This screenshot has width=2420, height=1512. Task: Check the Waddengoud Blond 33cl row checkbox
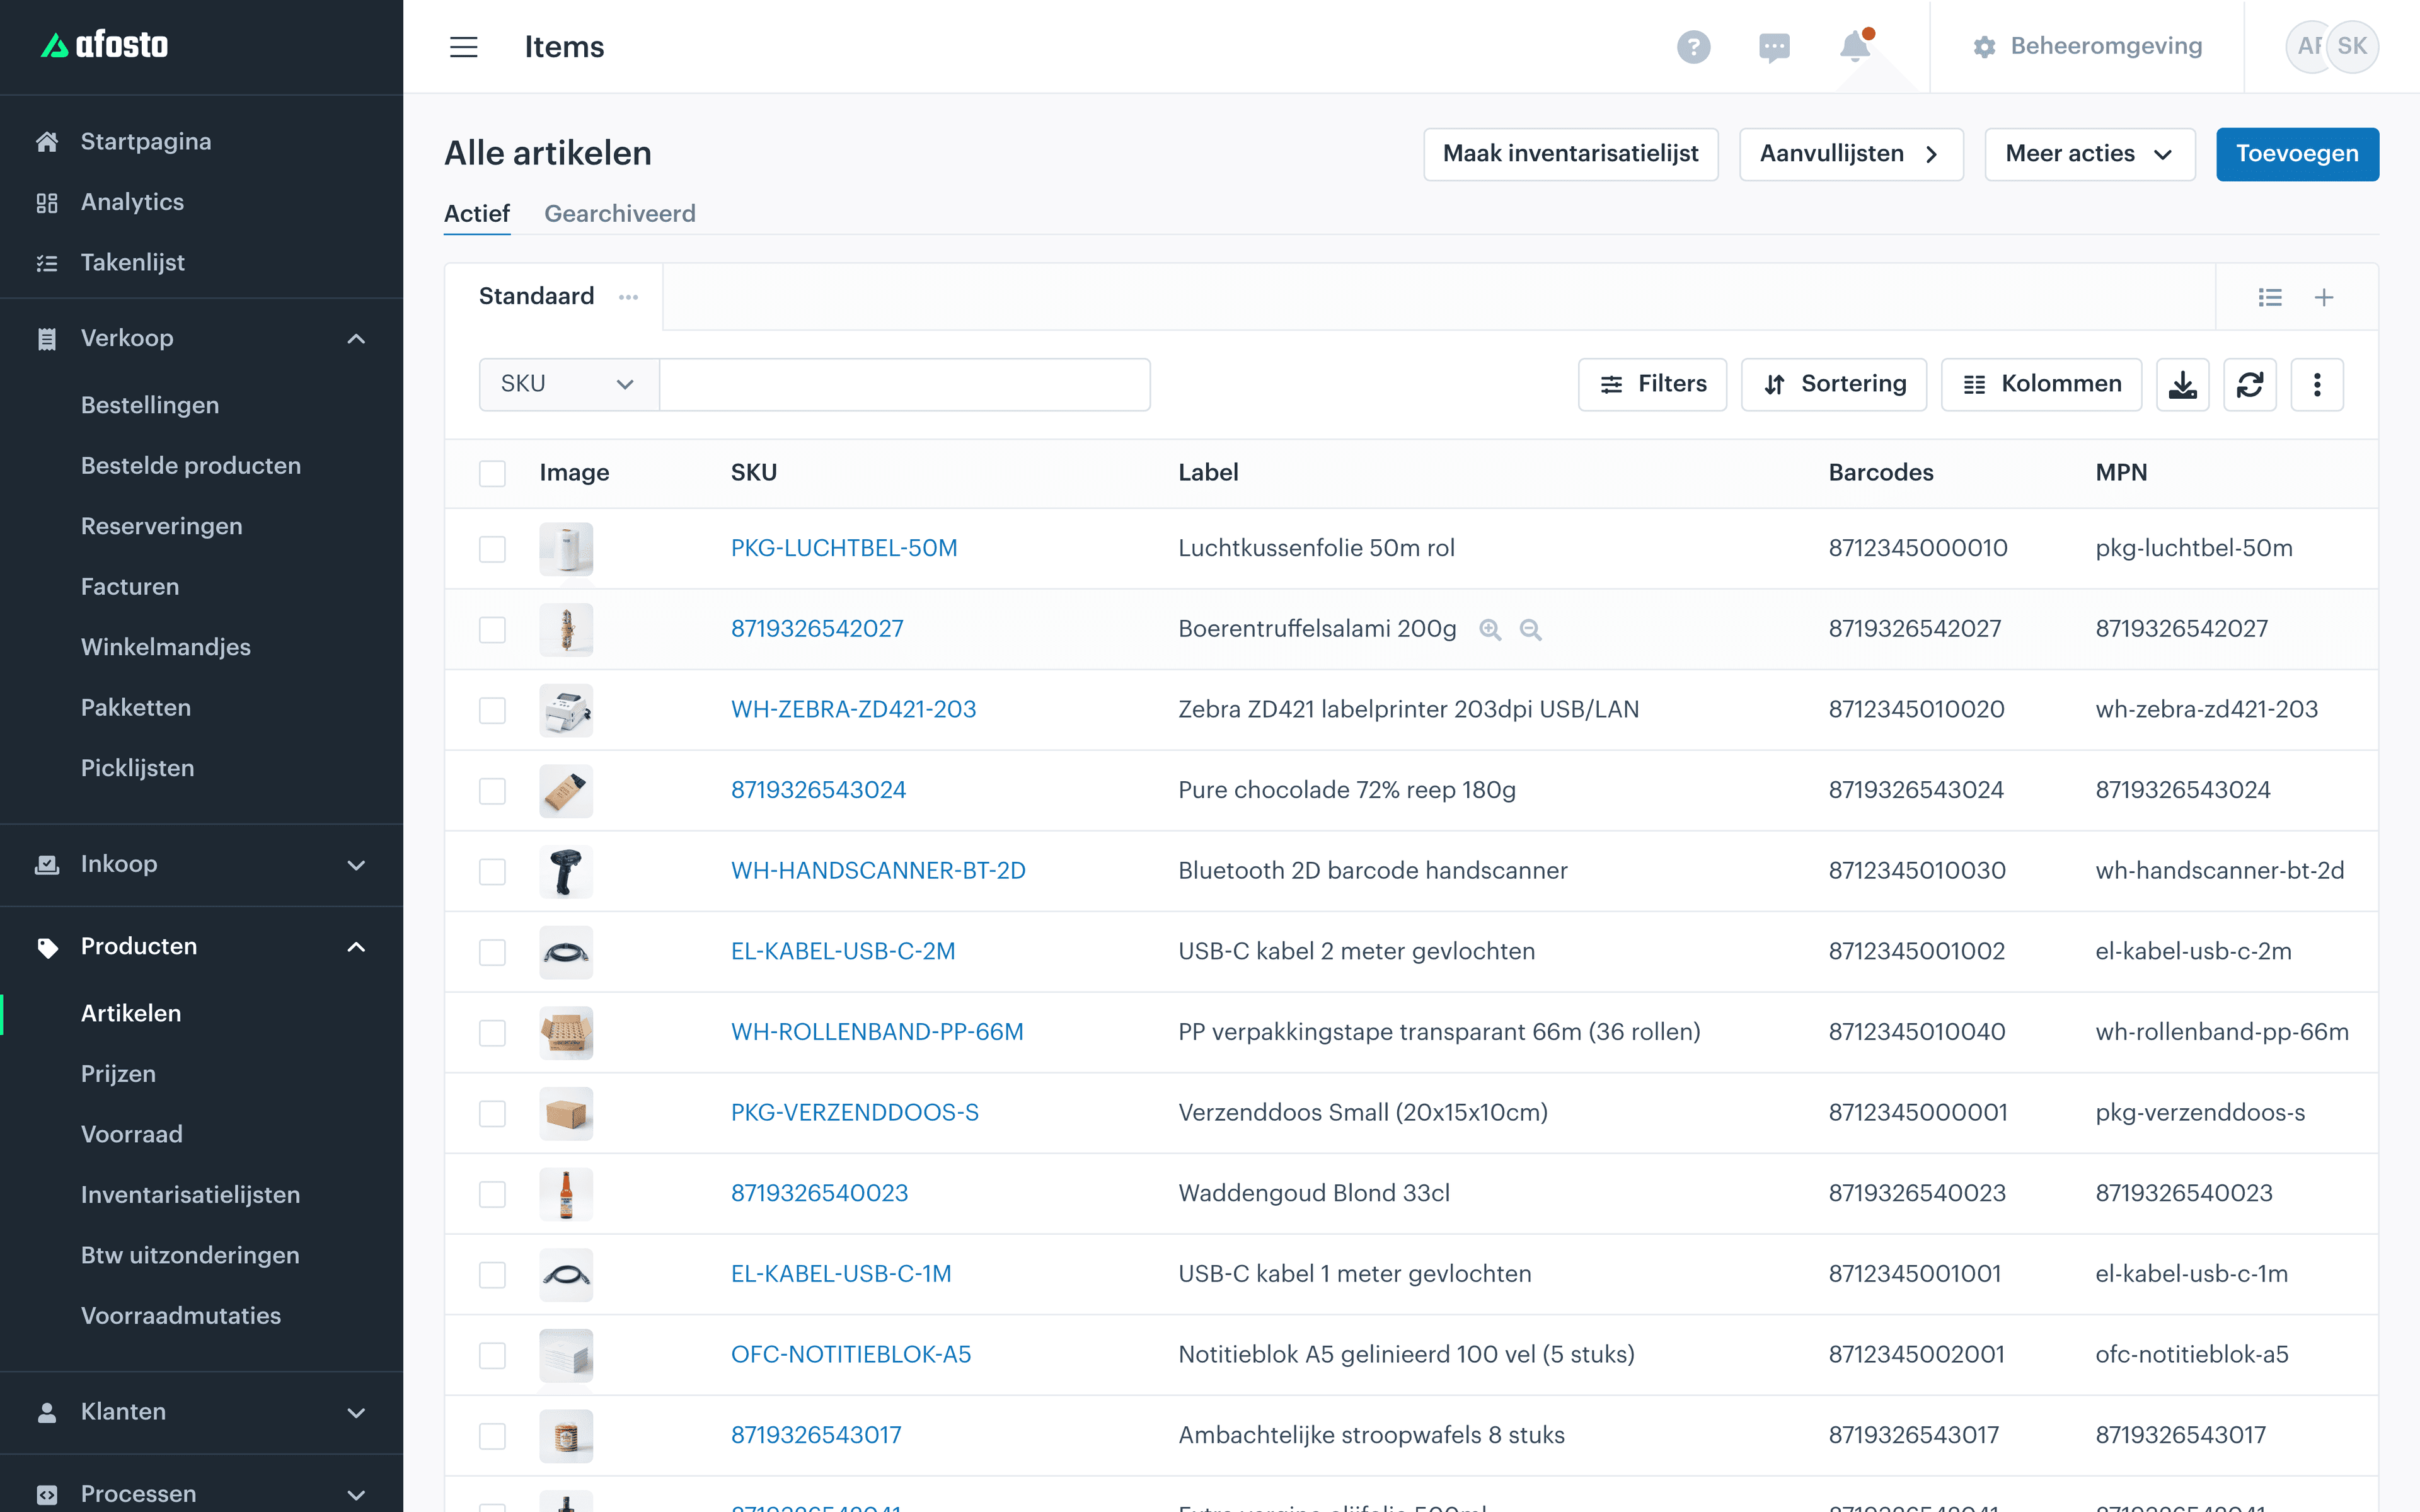492,1194
